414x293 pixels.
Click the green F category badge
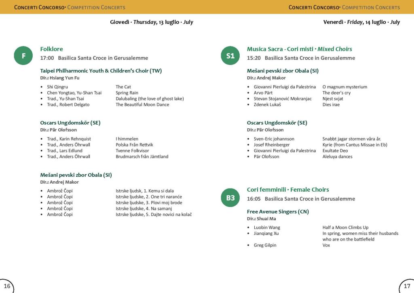click(x=23, y=56)
